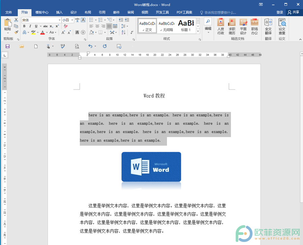Show paragraph marks icon
This screenshot has width=303, height=245.
pyautogui.click(x=132, y=32)
